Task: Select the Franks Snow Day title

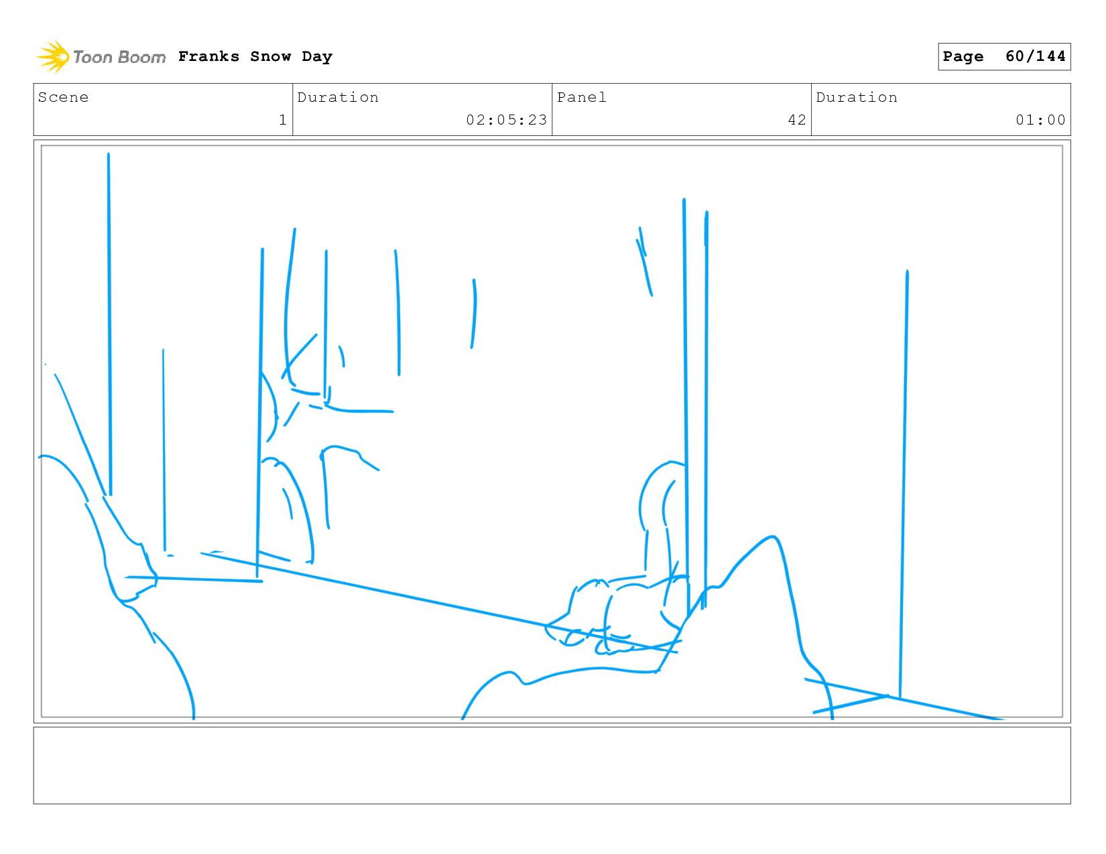Action: [x=255, y=57]
